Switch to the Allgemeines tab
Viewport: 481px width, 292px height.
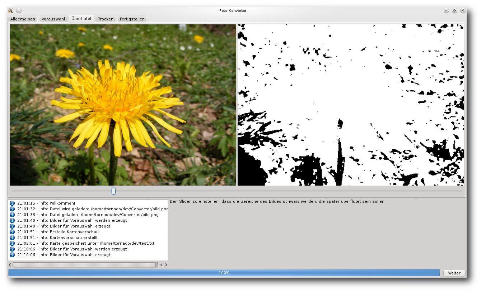[23, 19]
